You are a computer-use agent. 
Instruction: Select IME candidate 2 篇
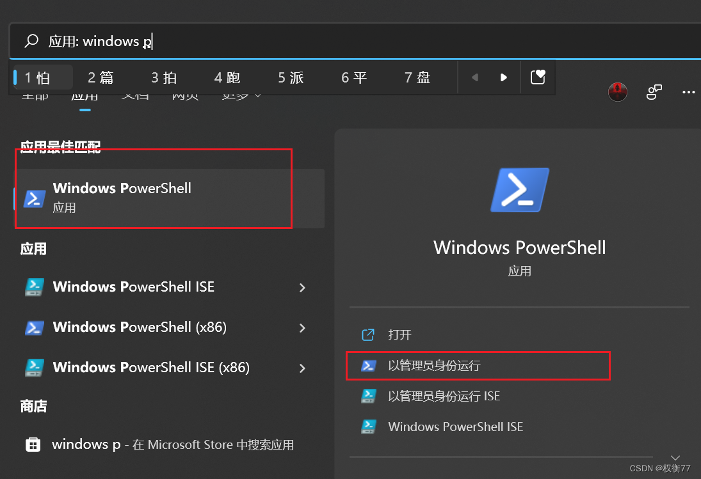pyautogui.click(x=101, y=77)
